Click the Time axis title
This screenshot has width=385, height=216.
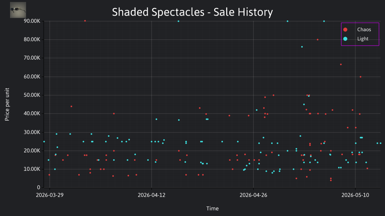click(x=213, y=208)
